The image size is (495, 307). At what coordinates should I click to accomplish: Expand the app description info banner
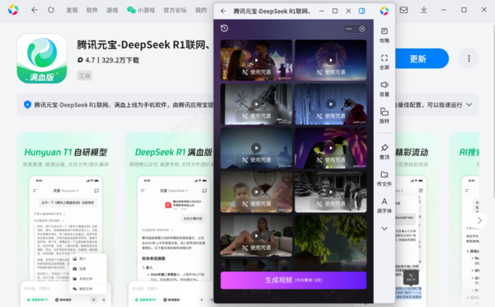[469, 105]
